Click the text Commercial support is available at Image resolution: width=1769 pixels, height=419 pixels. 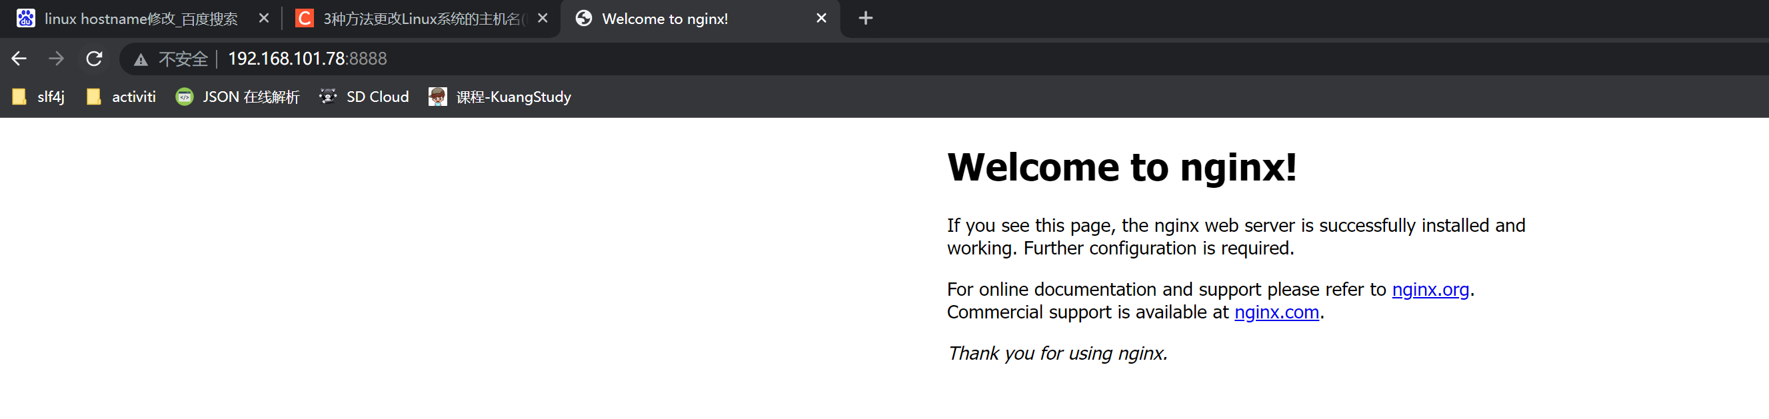coord(1087,312)
